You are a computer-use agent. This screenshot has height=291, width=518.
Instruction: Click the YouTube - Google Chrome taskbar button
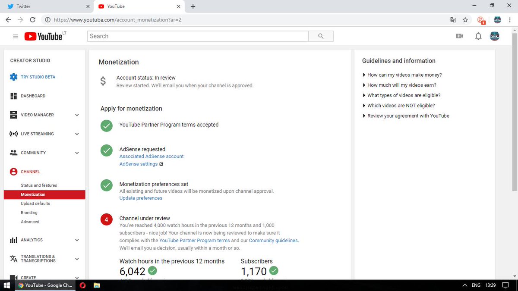pyautogui.click(x=45, y=285)
